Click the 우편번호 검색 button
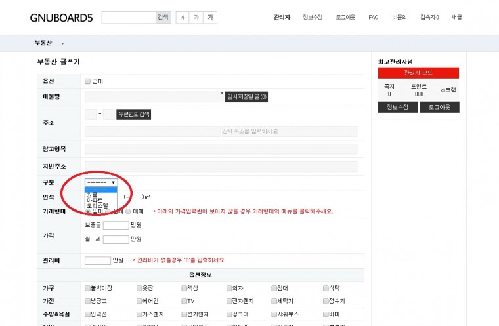Viewport: 499px width, 326px height. 134,114
